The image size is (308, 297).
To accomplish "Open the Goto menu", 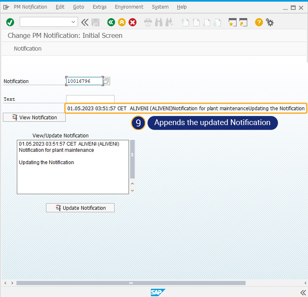I will (78, 7).
